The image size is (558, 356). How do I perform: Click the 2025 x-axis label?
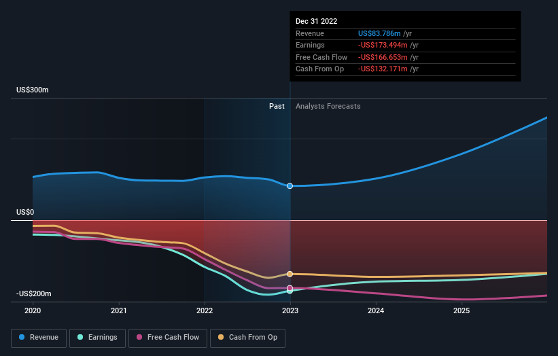[x=461, y=310]
